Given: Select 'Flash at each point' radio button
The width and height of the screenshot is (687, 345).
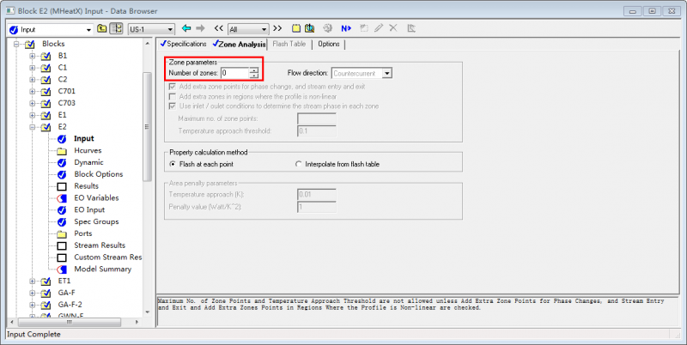Looking at the screenshot, I should coord(173,165).
